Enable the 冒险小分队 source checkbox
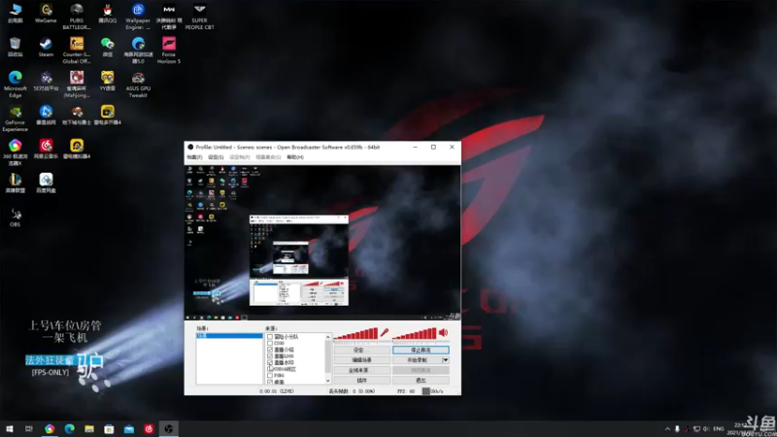The image size is (777, 437). 270,336
